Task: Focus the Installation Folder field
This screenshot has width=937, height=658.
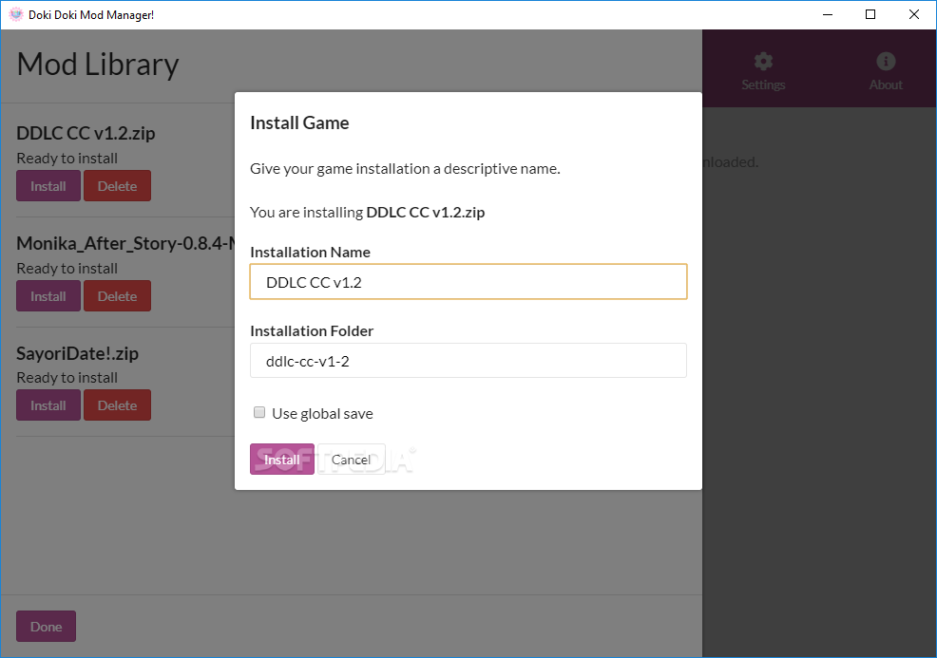Action: (468, 361)
